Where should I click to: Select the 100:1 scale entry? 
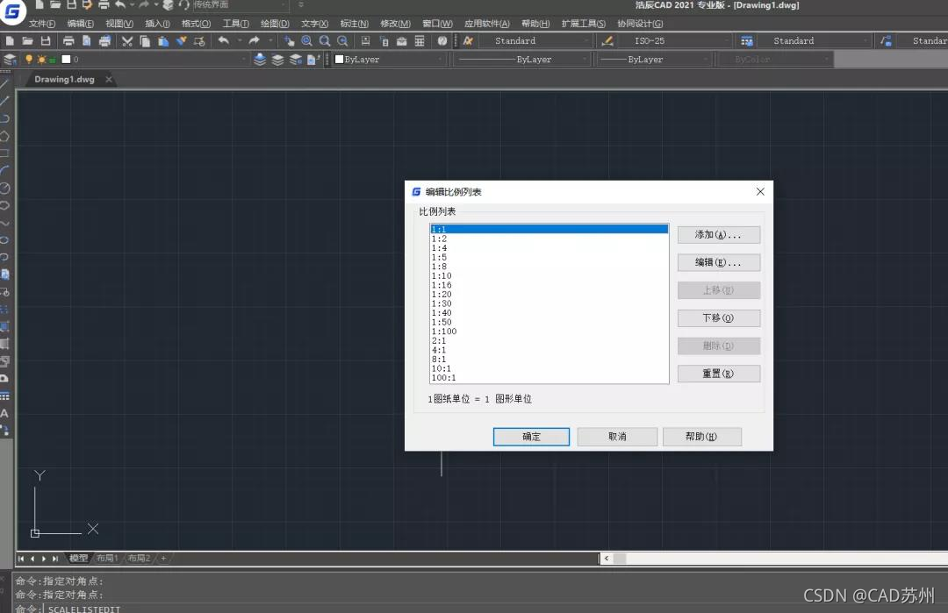tap(549, 378)
